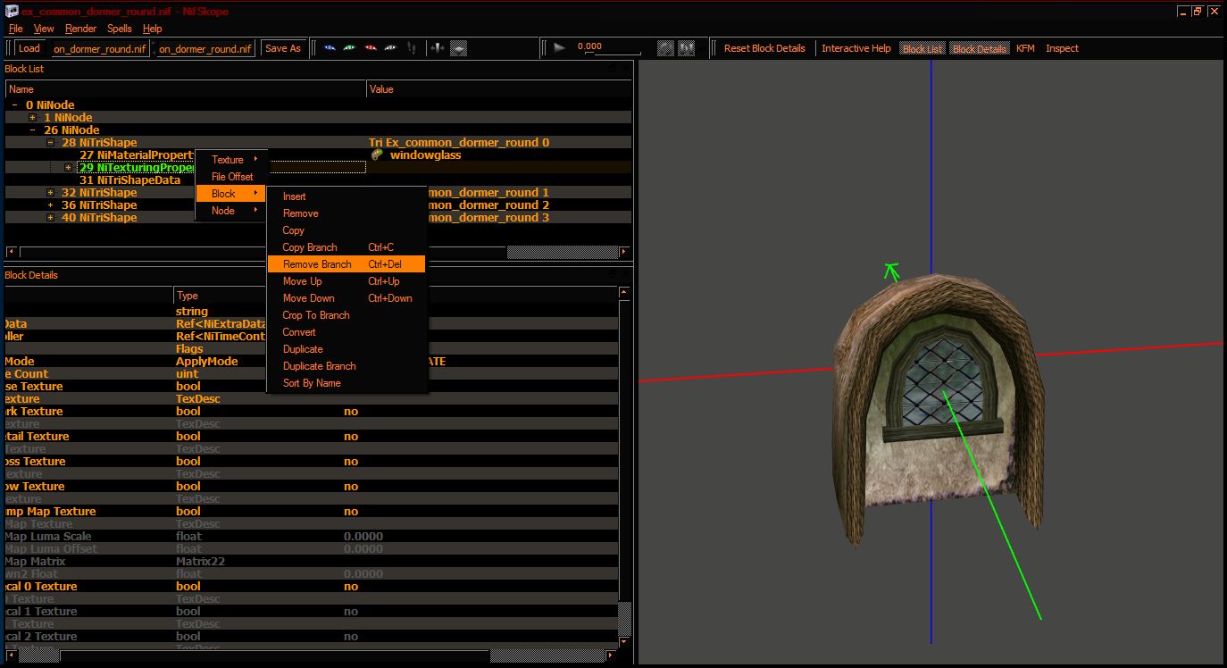Choose Copy Branch menu entry
Image resolution: width=1227 pixels, height=668 pixels.
click(346, 247)
